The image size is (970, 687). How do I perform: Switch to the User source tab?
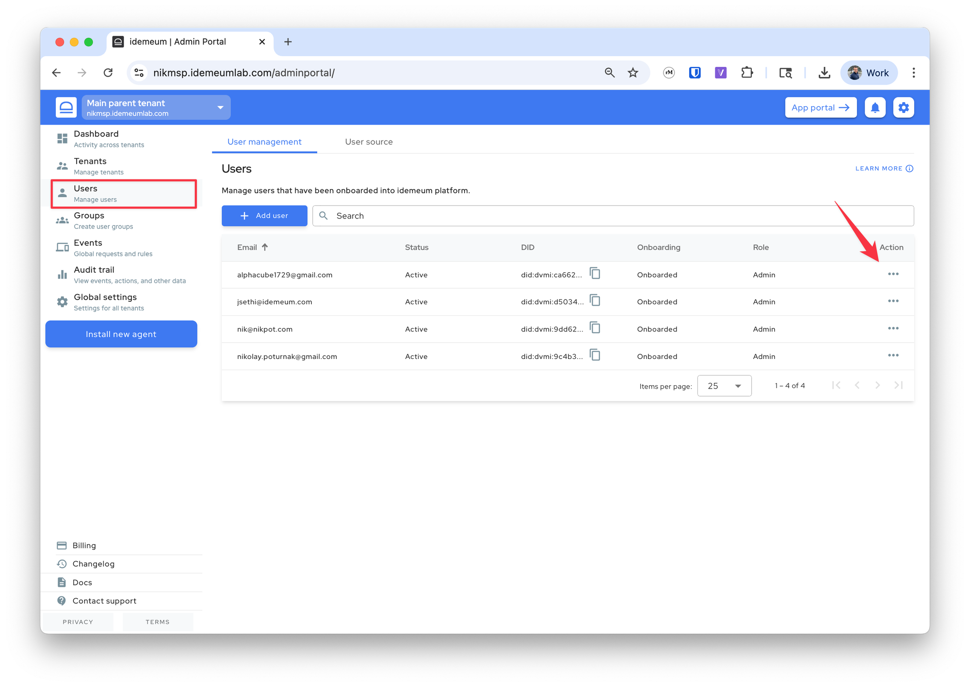pyautogui.click(x=369, y=142)
